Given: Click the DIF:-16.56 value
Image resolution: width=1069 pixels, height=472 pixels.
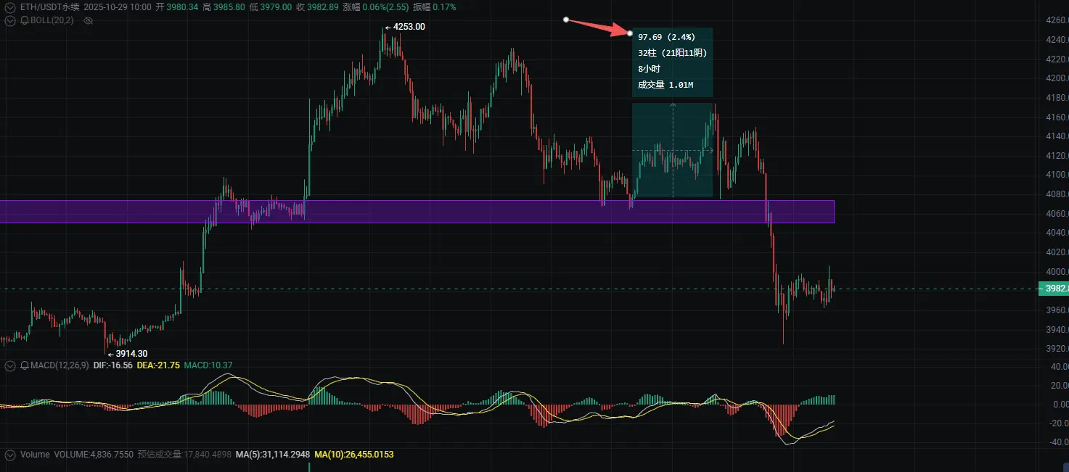Looking at the screenshot, I should pos(113,365).
